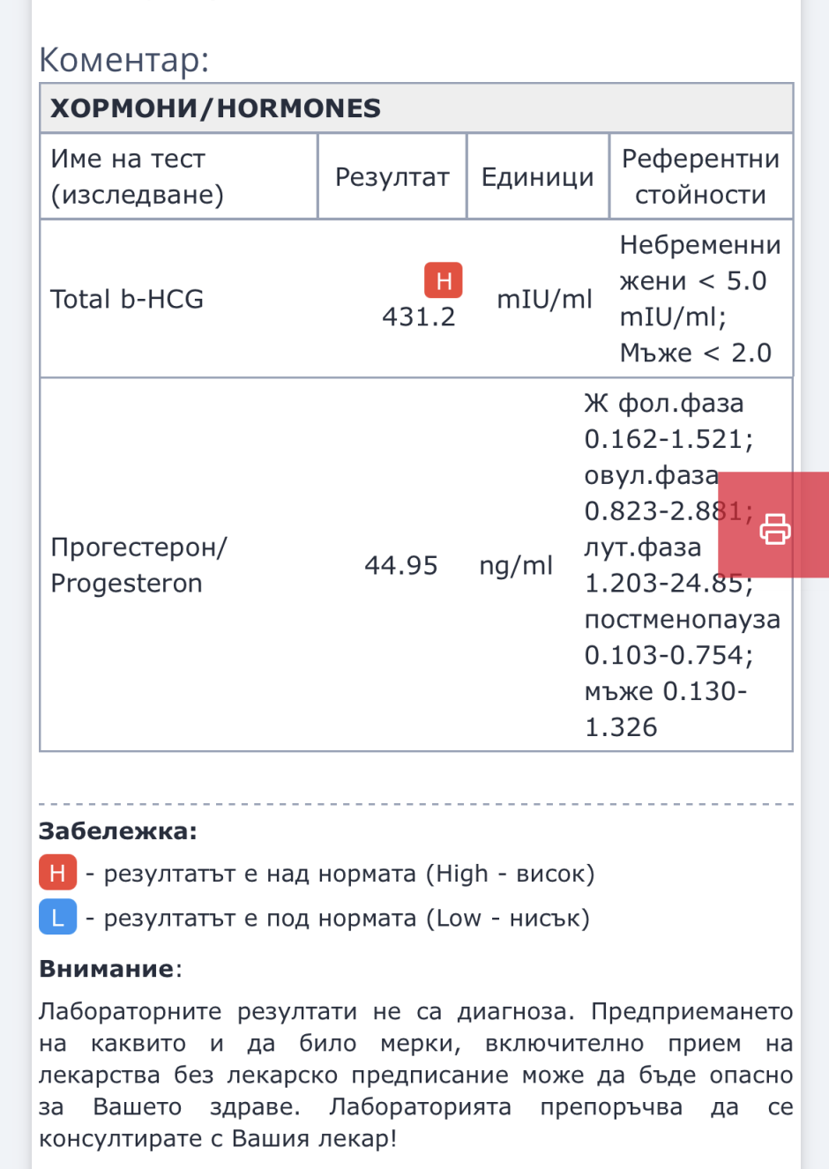Image resolution: width=829 pixels, height=1169 pixels.
Task: Select the 431.2 result value
Action: click(x=419, y=316)
